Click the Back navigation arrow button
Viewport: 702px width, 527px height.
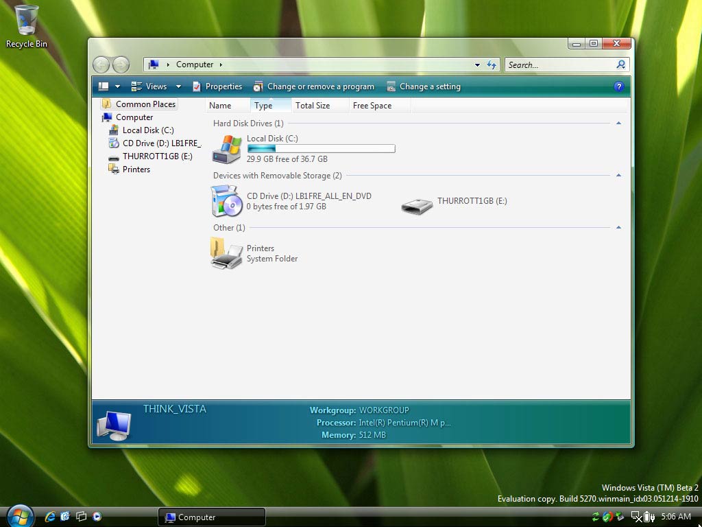click(x=101, y=65)
